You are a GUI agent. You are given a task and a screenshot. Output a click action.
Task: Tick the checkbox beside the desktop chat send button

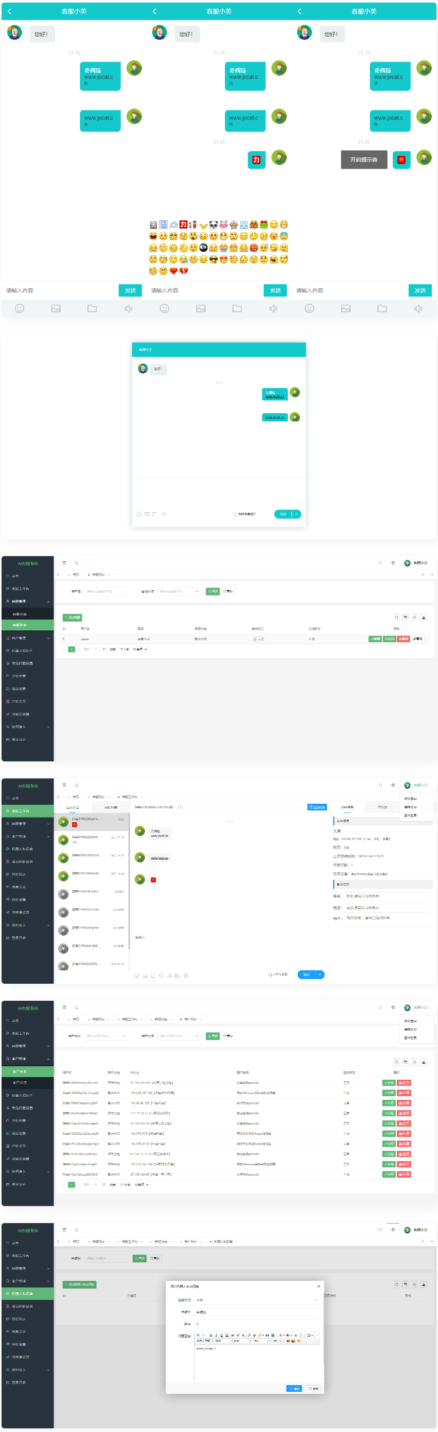[x=235, y=514]
